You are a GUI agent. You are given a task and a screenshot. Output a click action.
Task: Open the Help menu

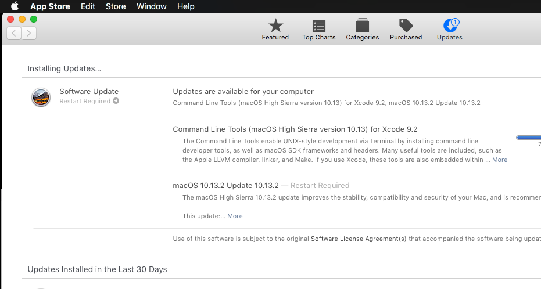(x=185, y=6)
